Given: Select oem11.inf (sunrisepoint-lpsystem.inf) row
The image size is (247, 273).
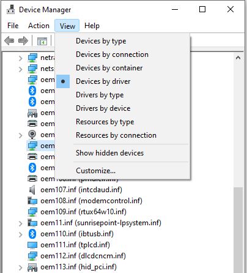Looking at the screenshot, I should [x=101, y=223].
